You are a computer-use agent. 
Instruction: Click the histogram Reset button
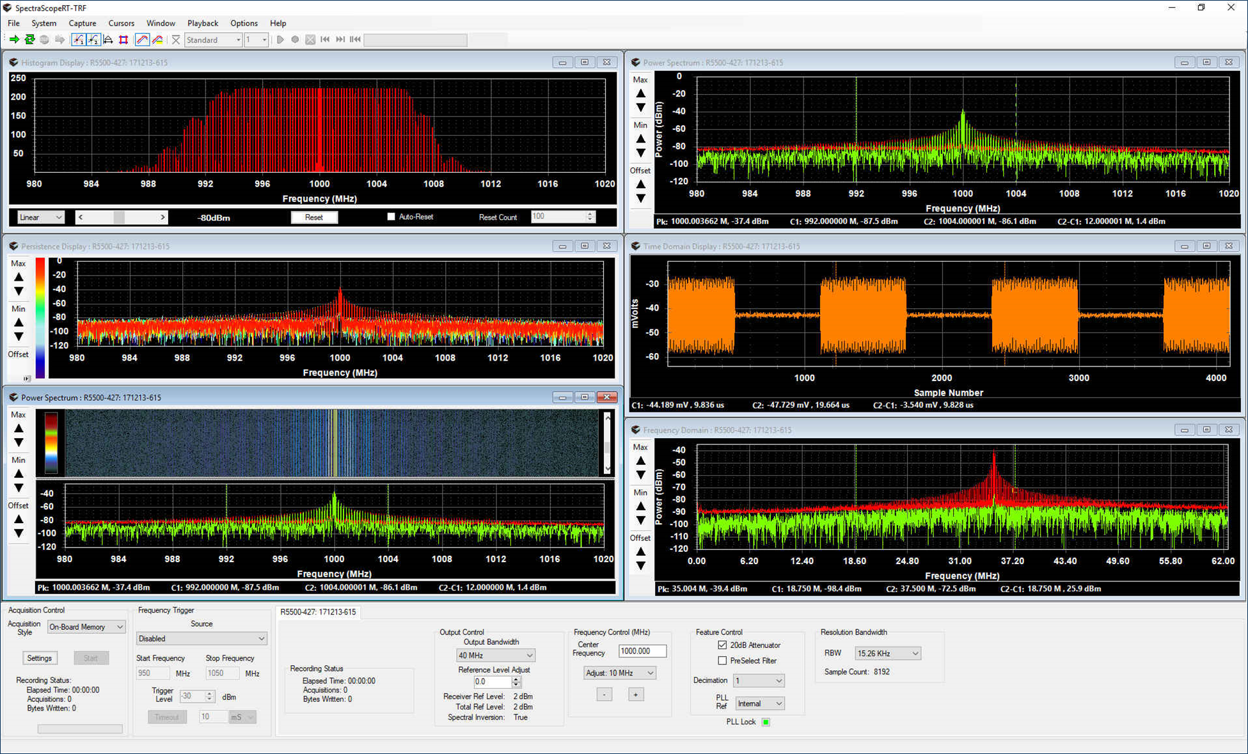[x=313, y=217]
